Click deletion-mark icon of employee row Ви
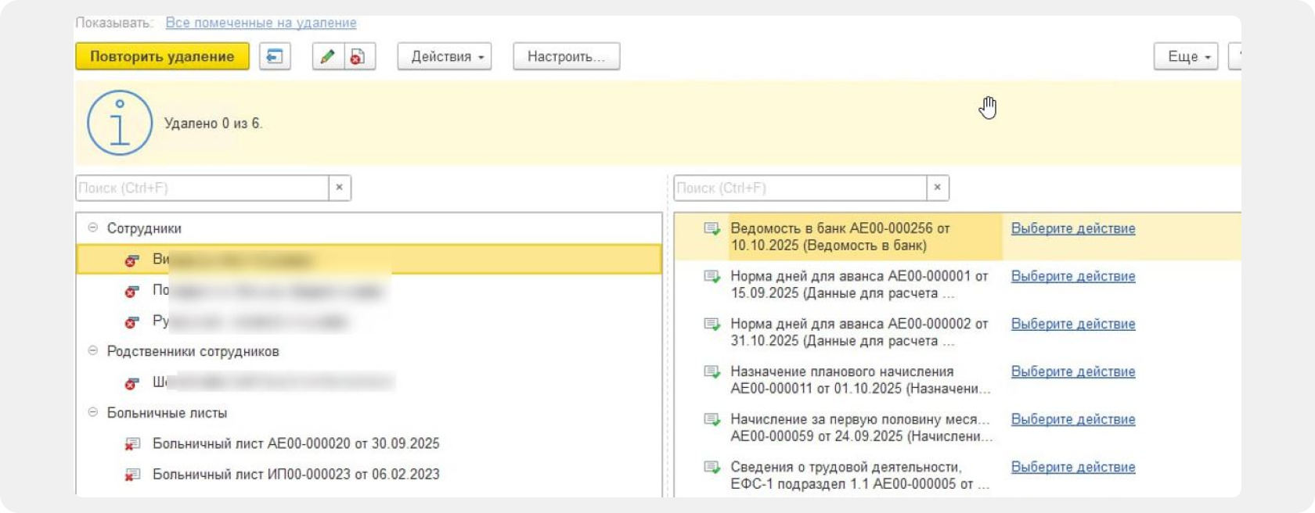 tap(131, 260)
